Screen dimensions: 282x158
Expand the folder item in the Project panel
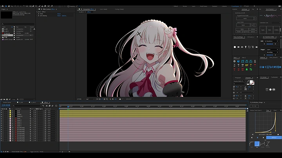tap(1, 37)
